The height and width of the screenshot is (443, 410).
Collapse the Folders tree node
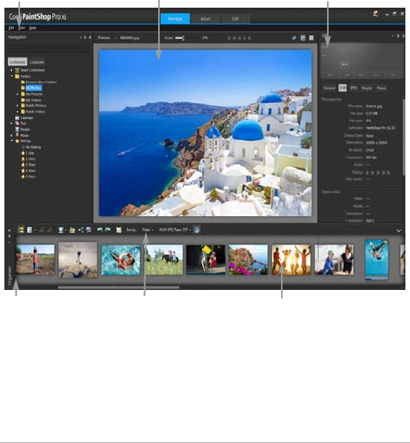tap(12, 76)
